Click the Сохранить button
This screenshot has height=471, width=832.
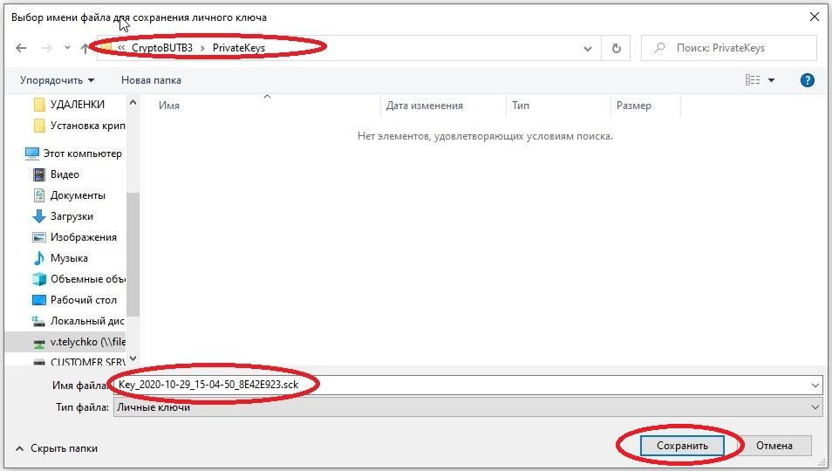(x=680, y=445)
